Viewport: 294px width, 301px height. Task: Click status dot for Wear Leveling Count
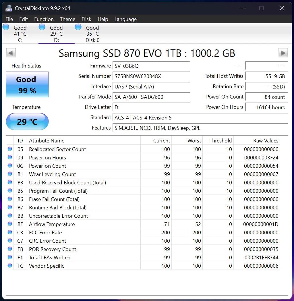click(10, 174)
